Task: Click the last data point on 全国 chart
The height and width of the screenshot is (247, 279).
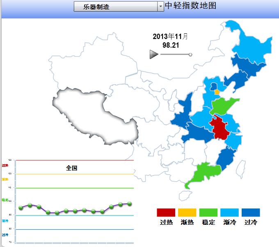Action: click(129, 203)
